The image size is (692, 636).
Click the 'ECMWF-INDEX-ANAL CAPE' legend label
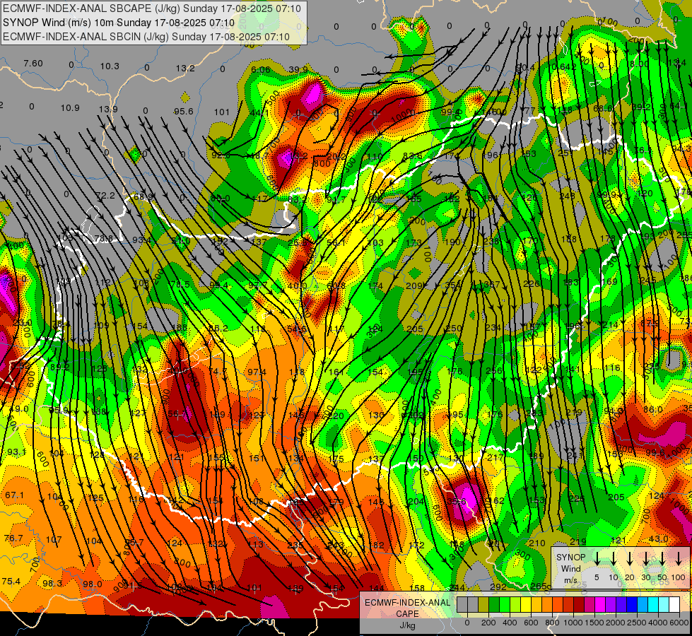point(407,608)
